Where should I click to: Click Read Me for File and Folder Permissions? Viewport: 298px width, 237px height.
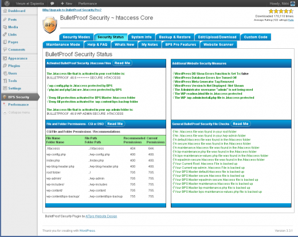(x=115, y=124)
